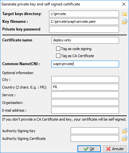Select the 'Country (2 chars. E.g. : FR):' label

click(25, 87)
